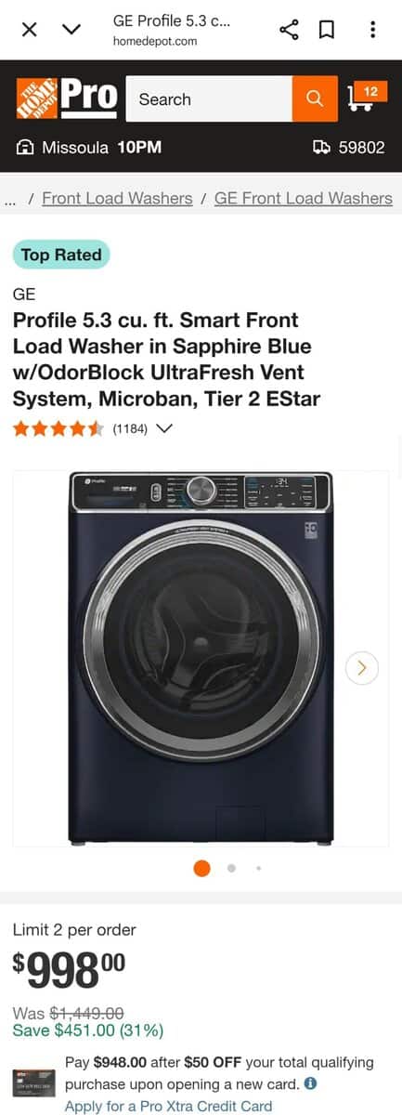Open Front Load Washers breadcrumb link
The height and width of the screenshot is (1115, 402).
point(117,198)
